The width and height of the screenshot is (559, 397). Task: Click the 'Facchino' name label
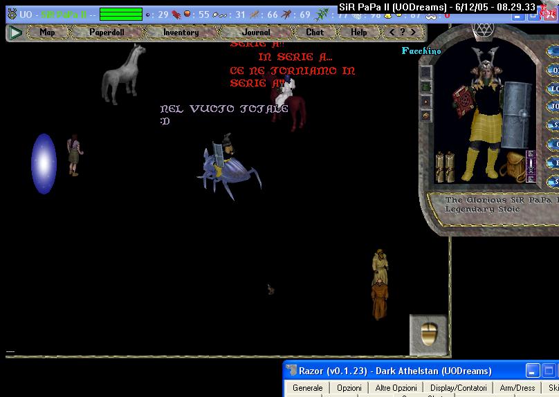click(421, 51)
